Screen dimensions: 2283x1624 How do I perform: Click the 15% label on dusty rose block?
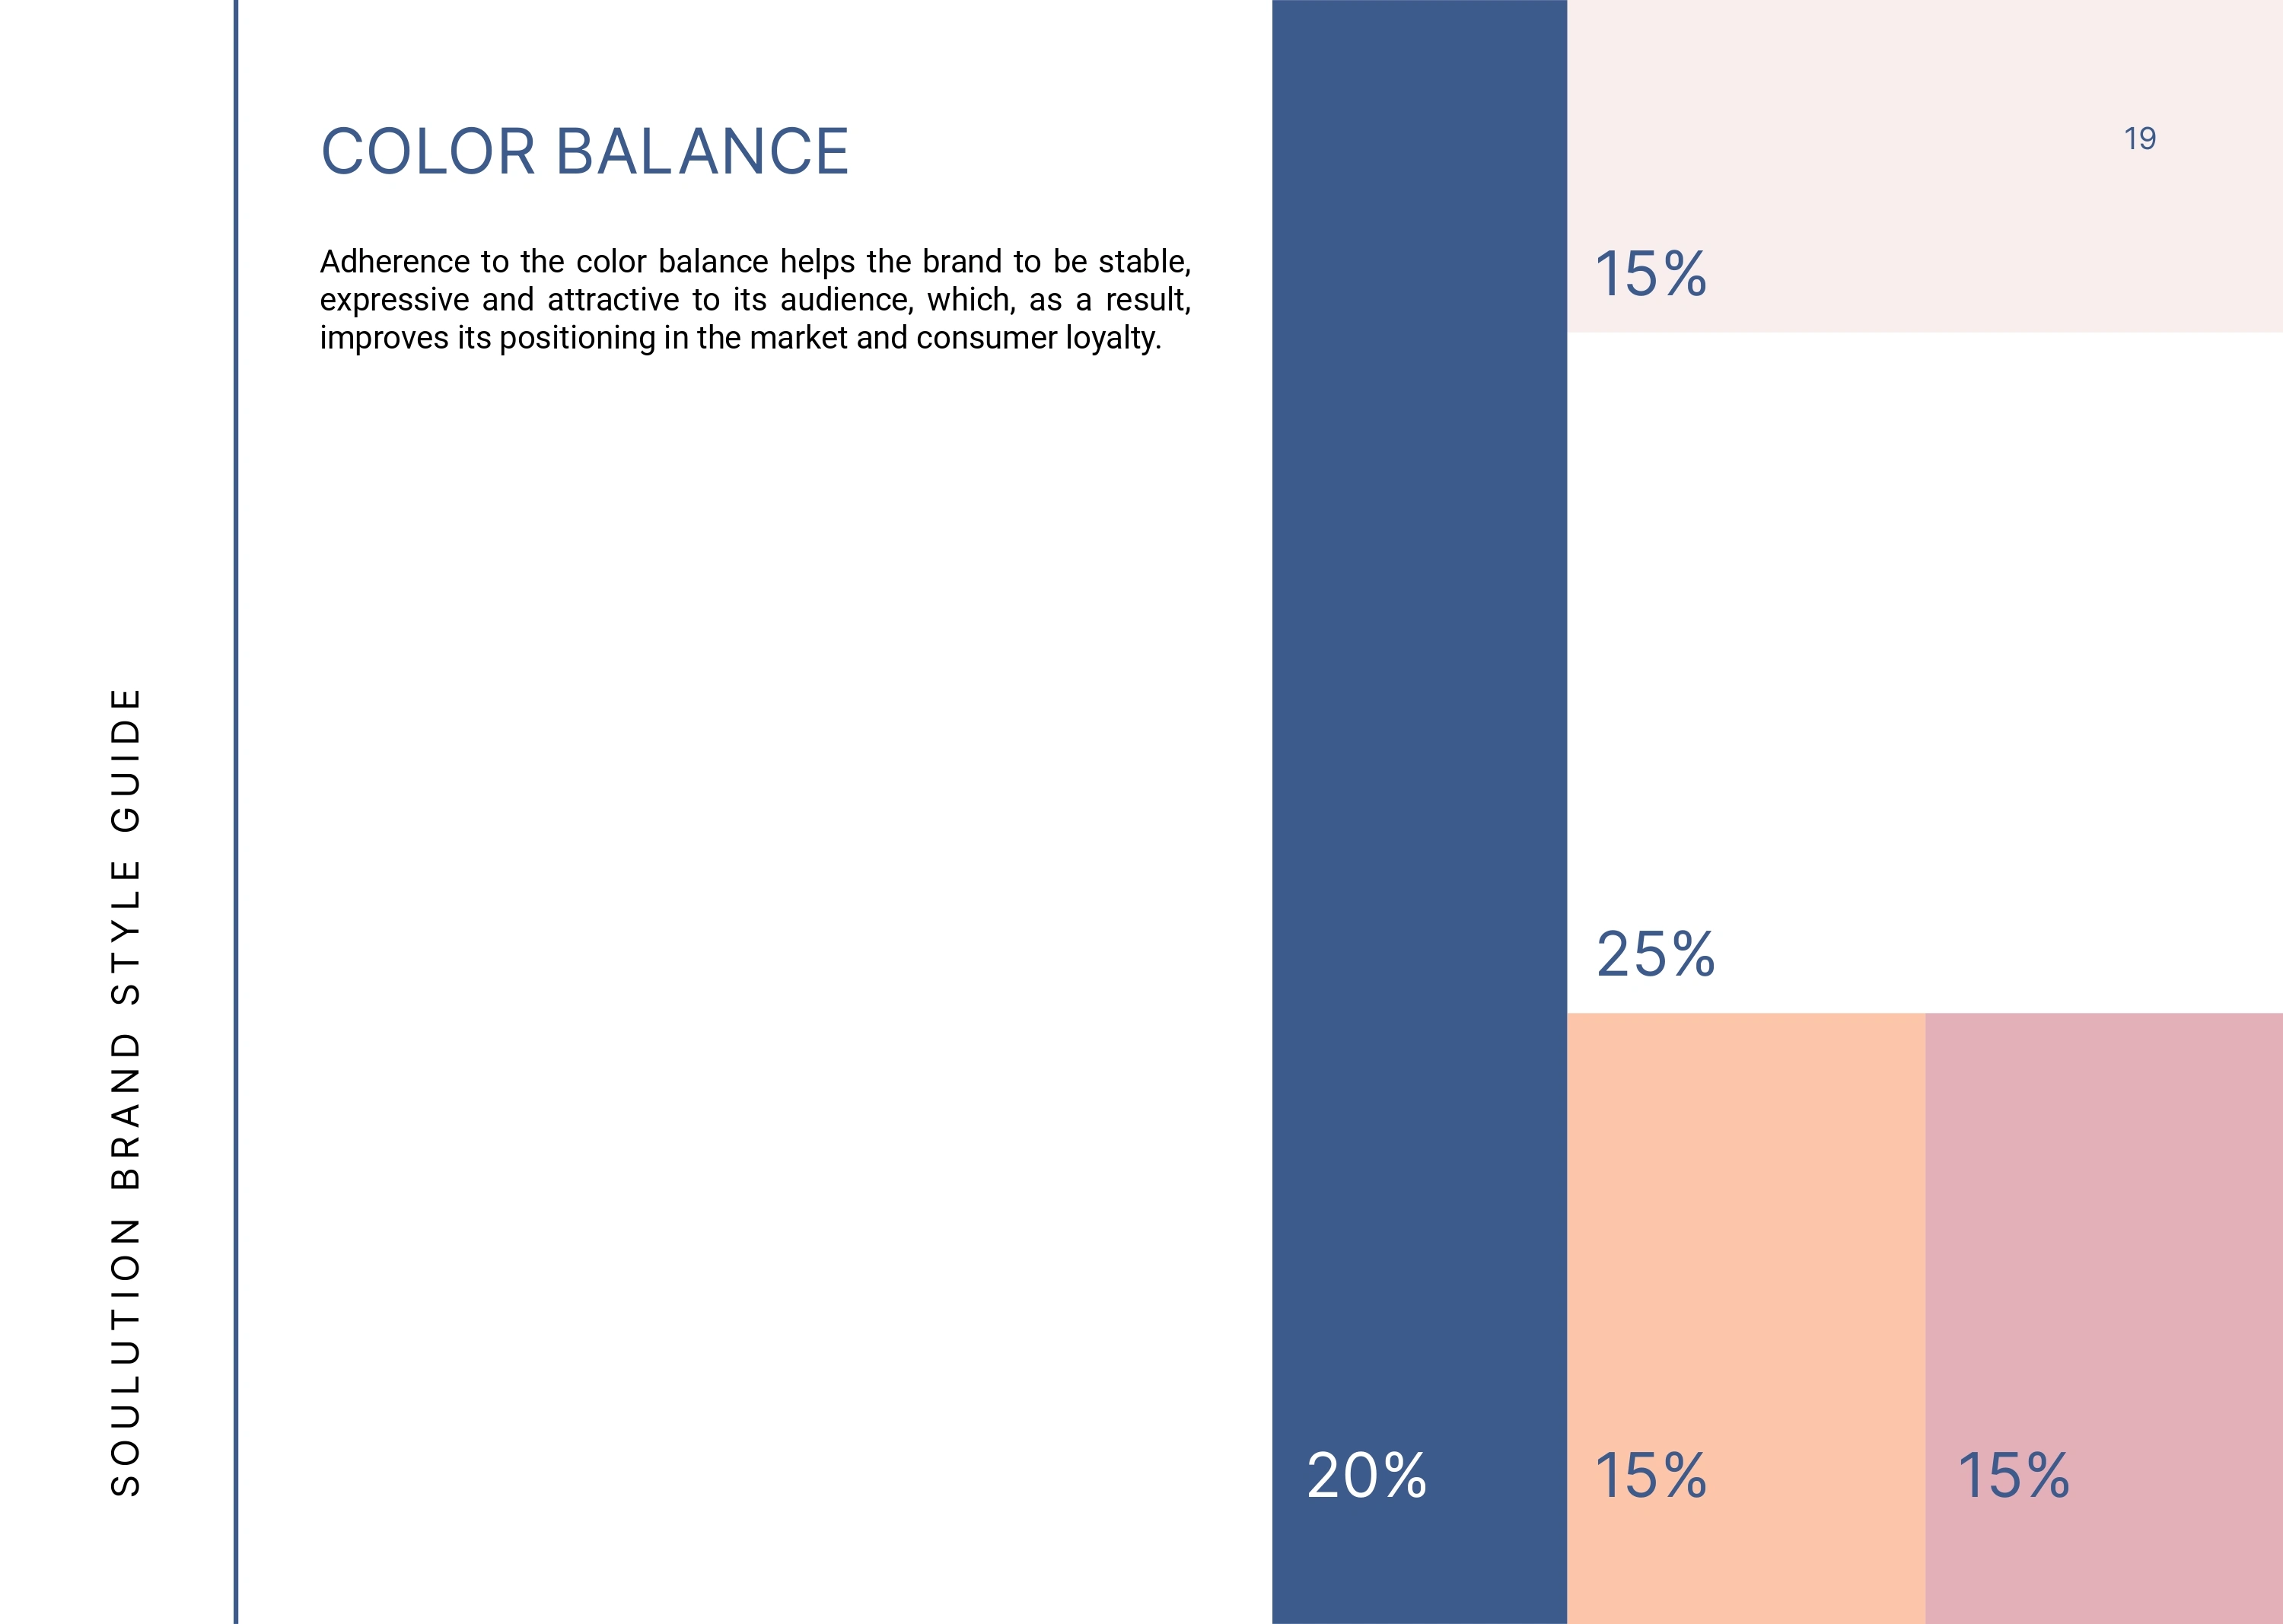[2012, 1476]
